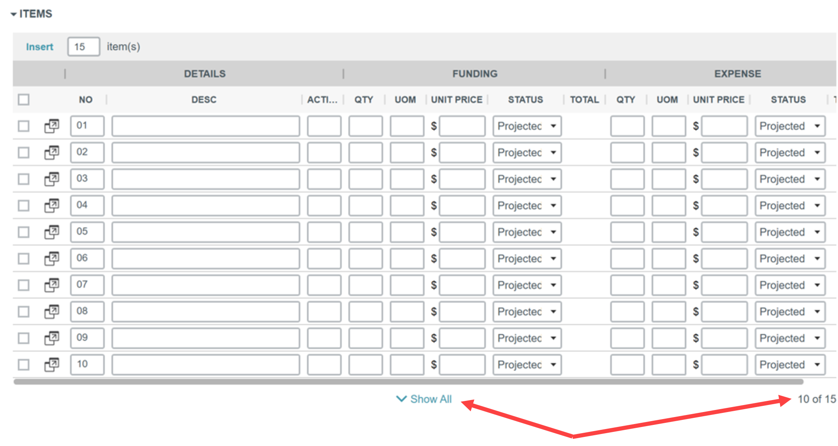Open item 06 details popup icon
This screenshot has height=446, width=838.
click(x=52, y=258)
